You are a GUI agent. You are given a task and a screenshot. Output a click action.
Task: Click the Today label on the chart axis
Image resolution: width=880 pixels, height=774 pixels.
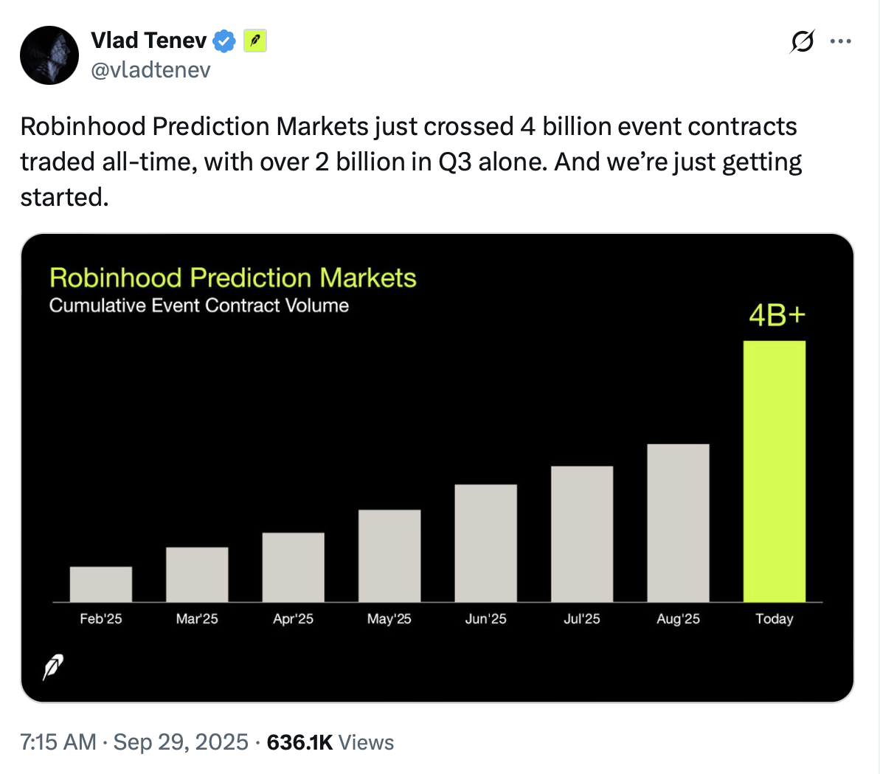pyautogui.click(x=774, y=619)
